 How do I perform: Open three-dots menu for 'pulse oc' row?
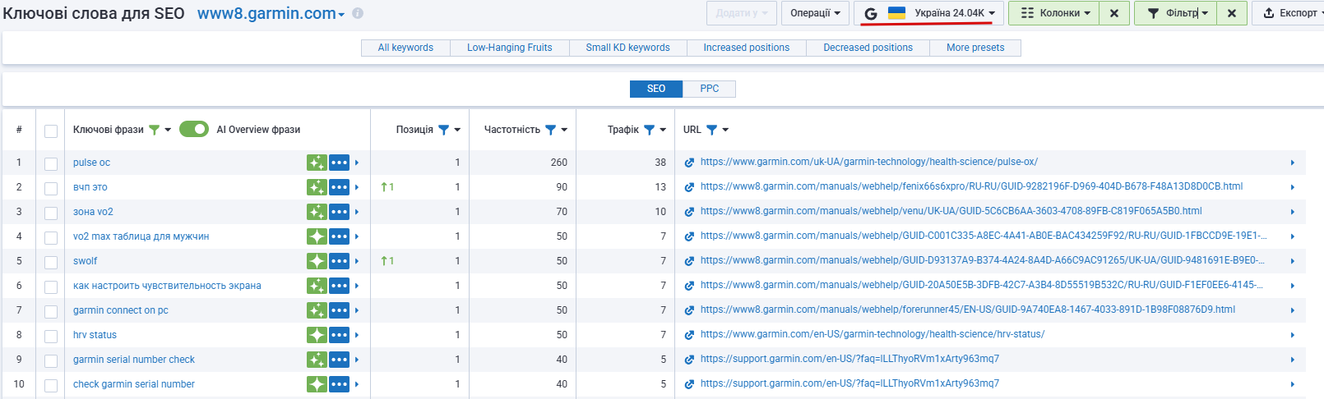340,163
